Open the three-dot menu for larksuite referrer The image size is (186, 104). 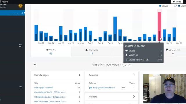click(124, 88)
